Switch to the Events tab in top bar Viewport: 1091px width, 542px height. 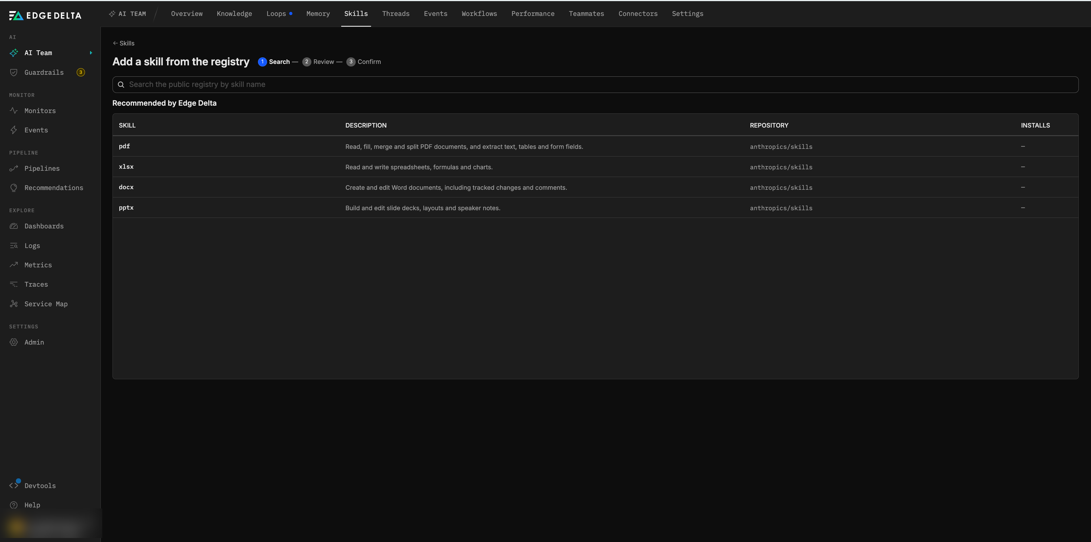coord(435,14)
